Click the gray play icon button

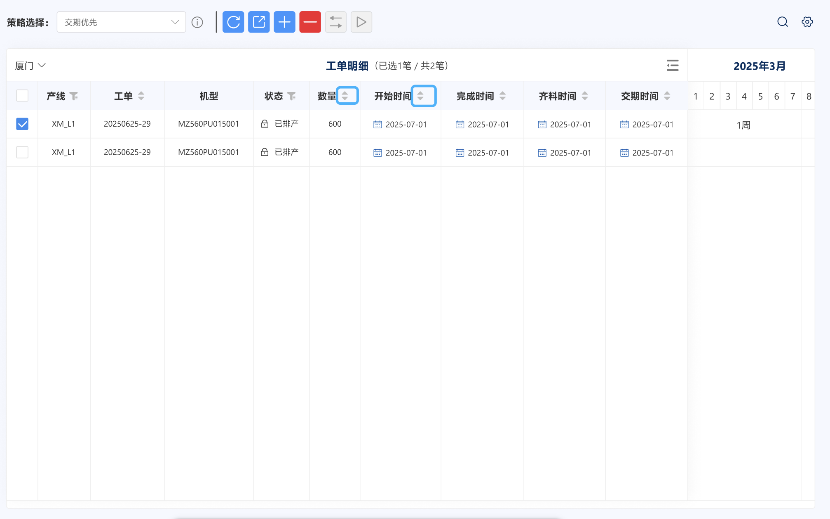coord(361,22)
